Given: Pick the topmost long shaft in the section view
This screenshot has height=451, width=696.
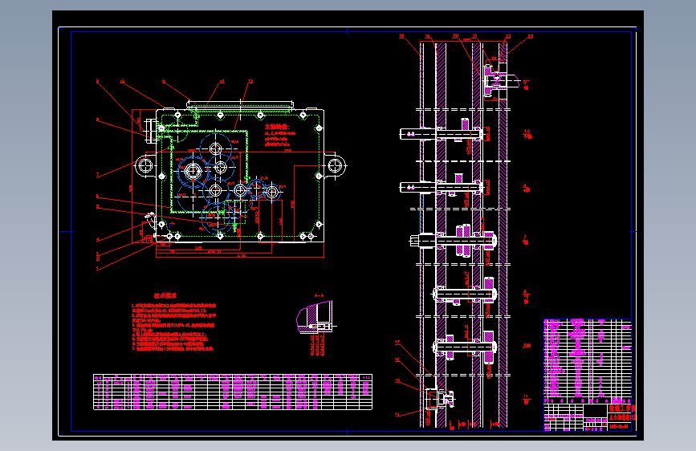Looking at the screenshot, I should [442, 133].
